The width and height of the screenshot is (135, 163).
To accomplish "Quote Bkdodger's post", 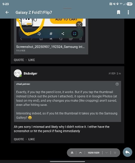I will pyautogui.click(x=19, y=139).
